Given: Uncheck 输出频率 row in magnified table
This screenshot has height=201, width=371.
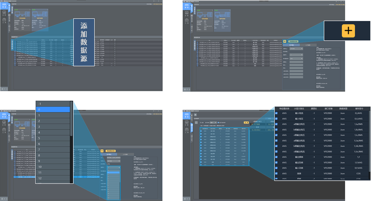Looking at the screenshot, I should [277, 157].
